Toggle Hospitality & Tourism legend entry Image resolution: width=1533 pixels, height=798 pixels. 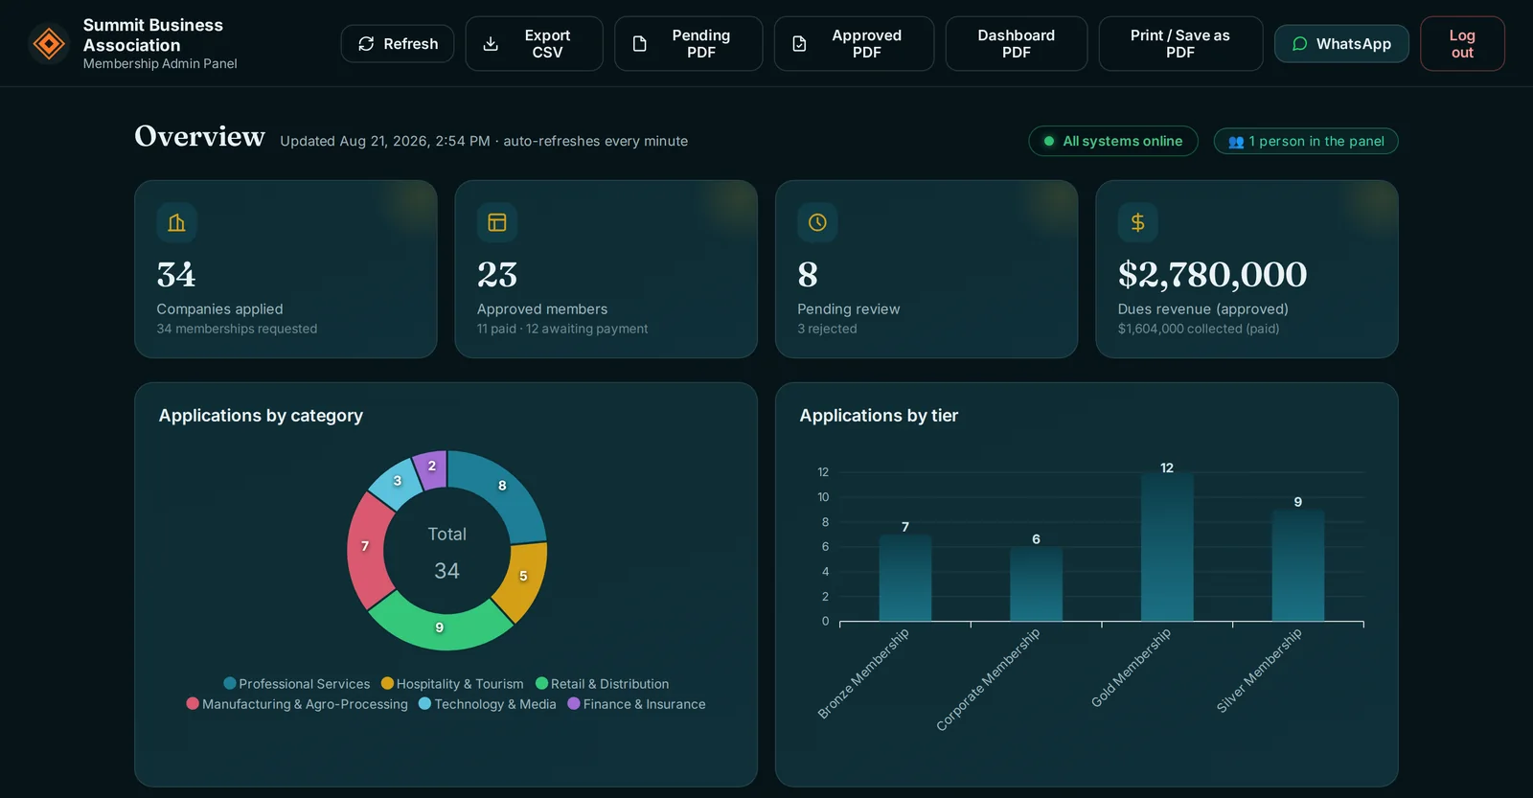452,684
